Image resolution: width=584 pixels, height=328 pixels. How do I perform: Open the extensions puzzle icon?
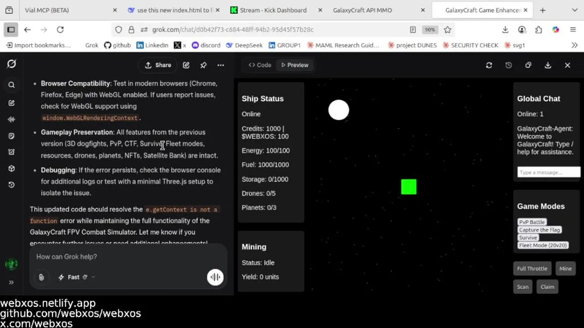[x=539, y=30]
